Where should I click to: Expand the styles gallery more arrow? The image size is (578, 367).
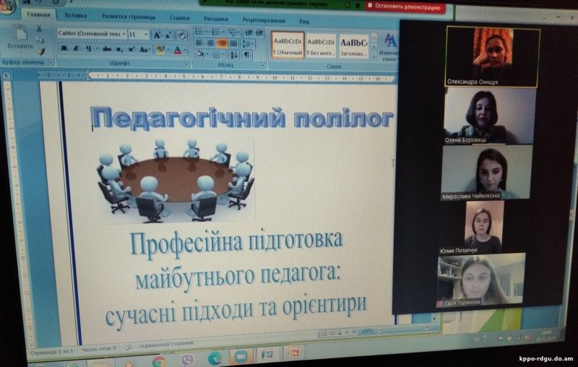point(374,56)
